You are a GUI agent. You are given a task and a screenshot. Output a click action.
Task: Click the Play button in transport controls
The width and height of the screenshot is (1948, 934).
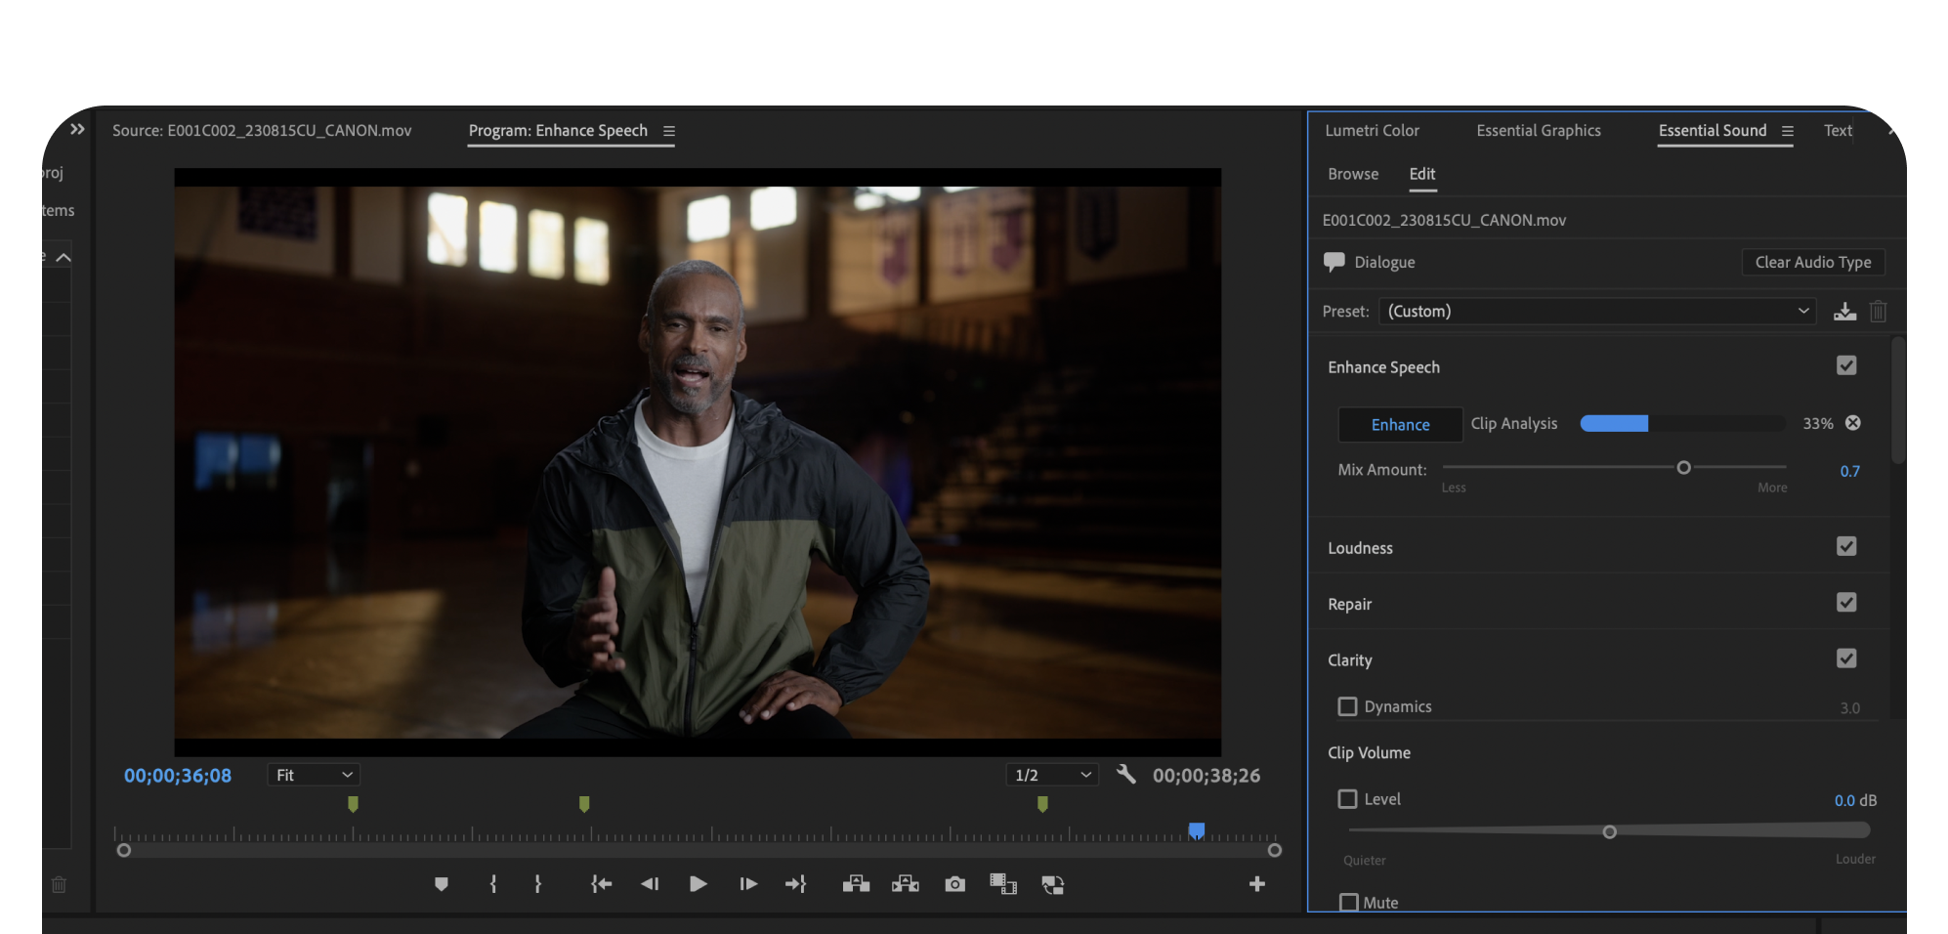point(698,884)
